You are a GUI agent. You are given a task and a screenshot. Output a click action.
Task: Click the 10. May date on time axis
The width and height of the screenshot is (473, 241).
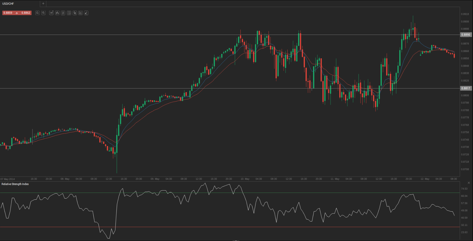point(245,179)
